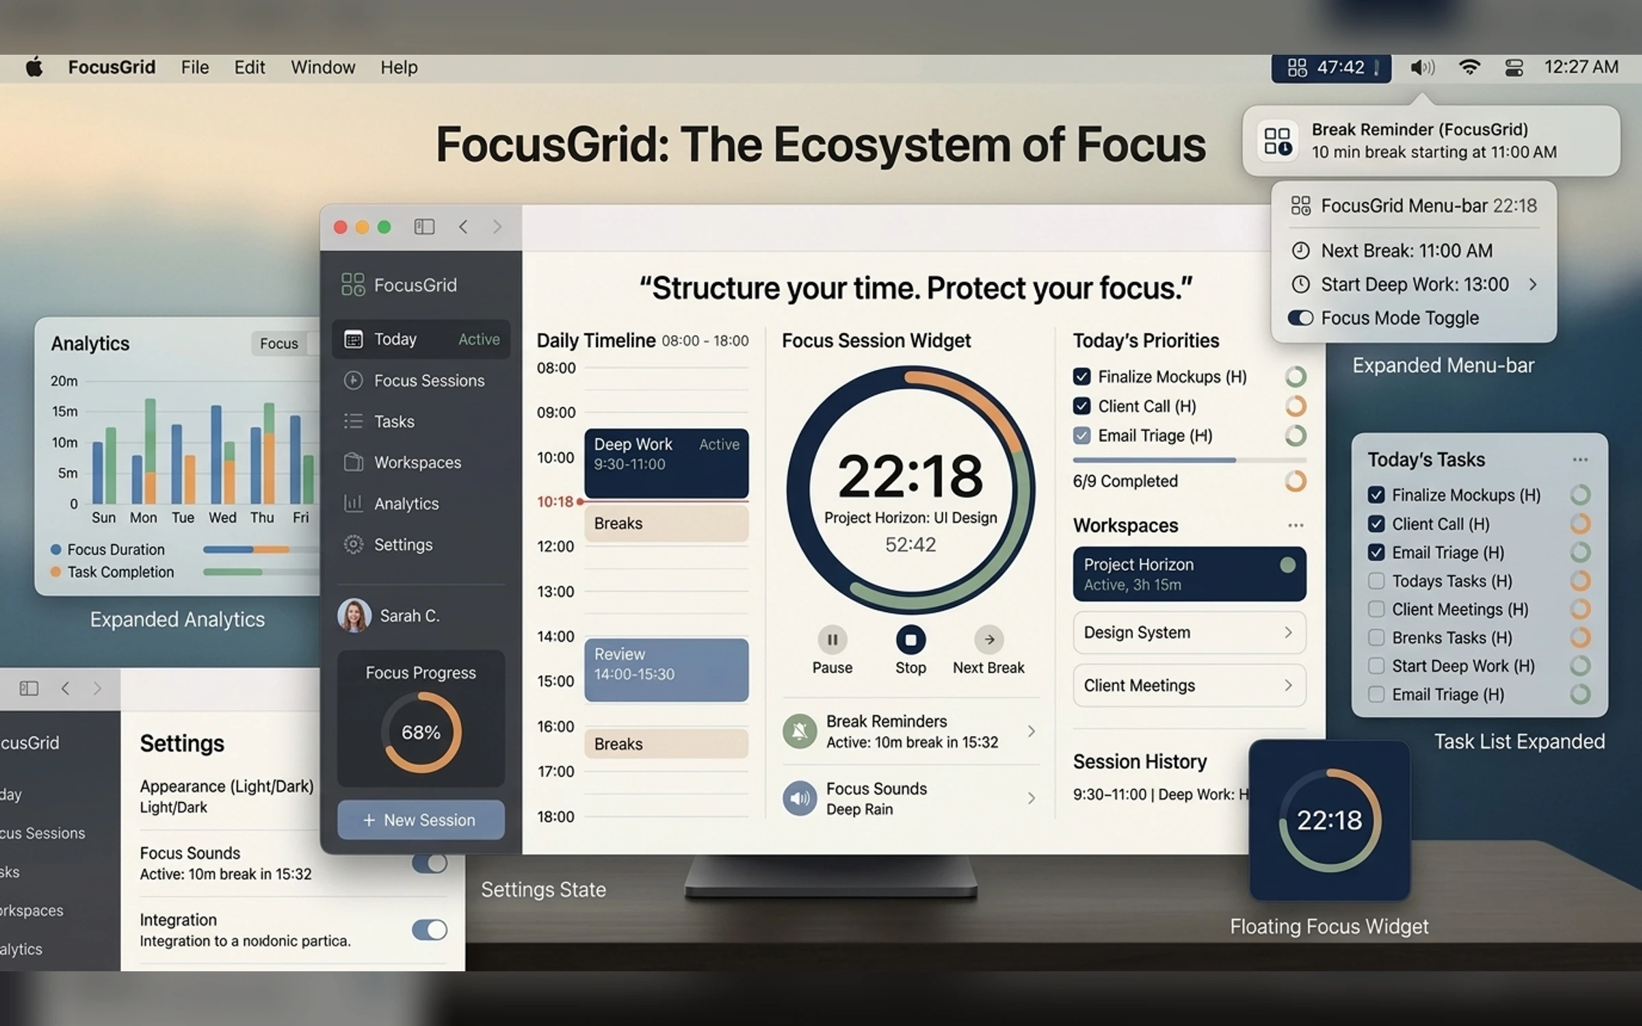Open the Window menu

(323, 68)
